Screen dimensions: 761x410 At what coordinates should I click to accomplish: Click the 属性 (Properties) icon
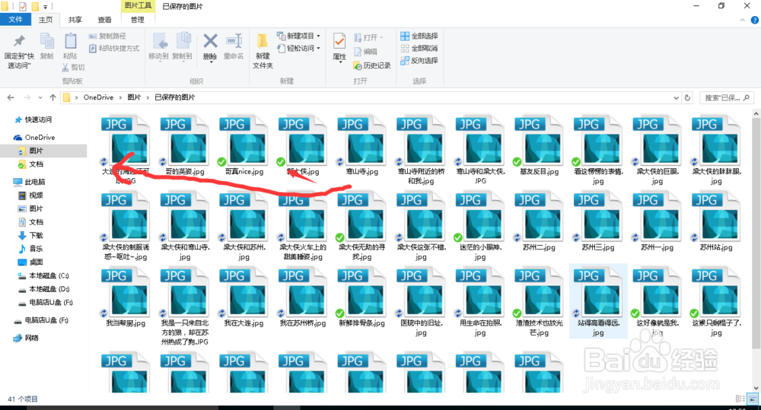tap(339, 41)
